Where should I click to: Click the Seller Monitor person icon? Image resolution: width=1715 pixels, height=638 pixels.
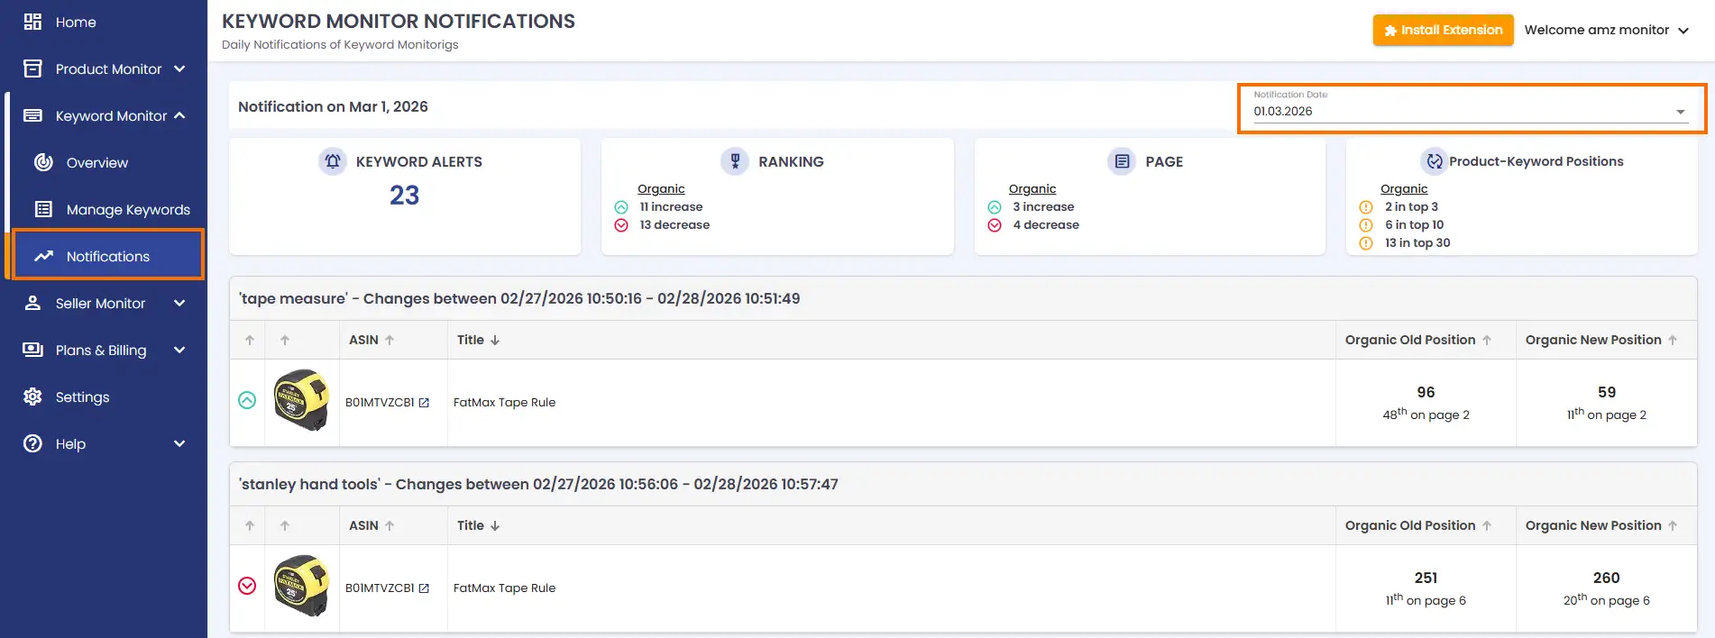pos(32,303)
